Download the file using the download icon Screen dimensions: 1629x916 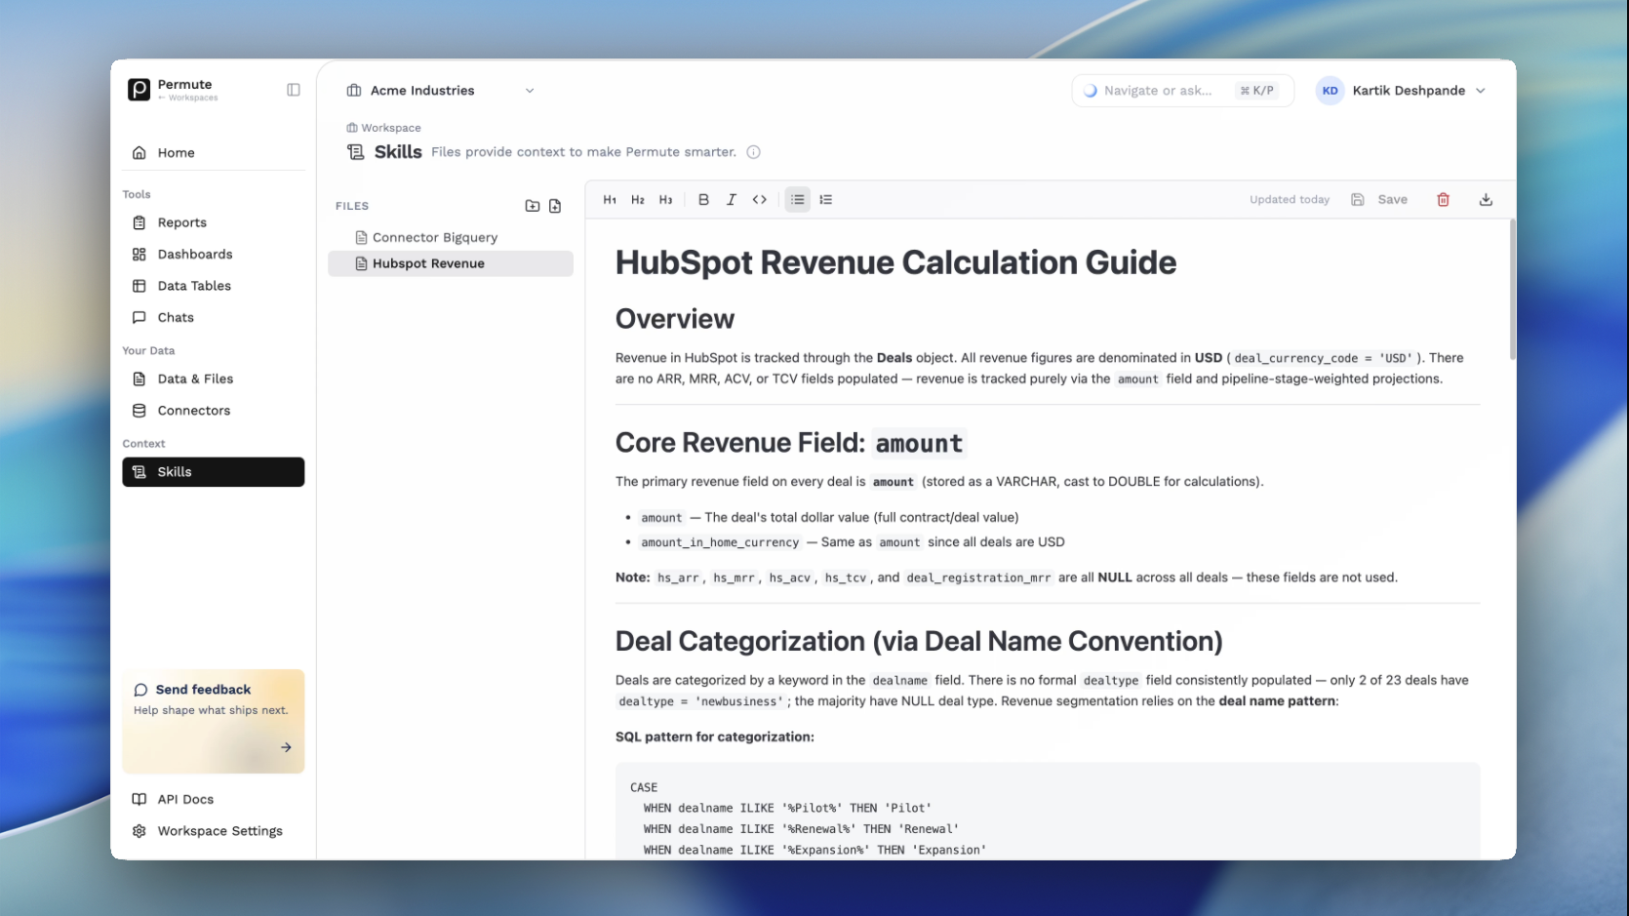(x=1486, y=200)
